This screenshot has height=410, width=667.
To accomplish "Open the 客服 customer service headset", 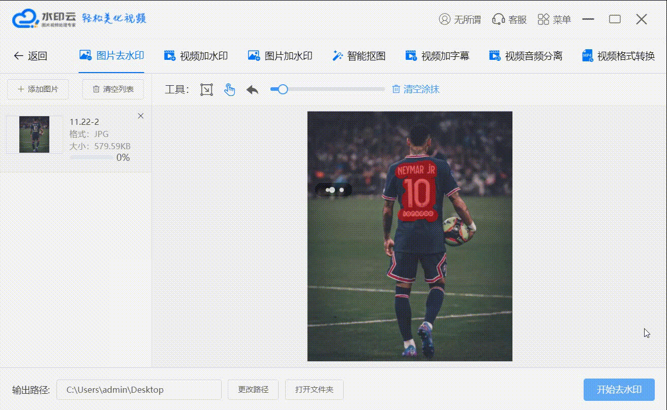I will (498, 20).
